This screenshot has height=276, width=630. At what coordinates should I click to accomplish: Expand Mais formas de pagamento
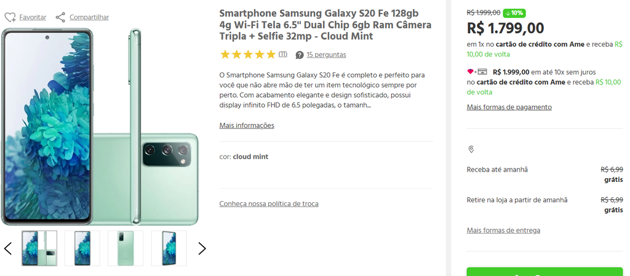tap(509, 107)
